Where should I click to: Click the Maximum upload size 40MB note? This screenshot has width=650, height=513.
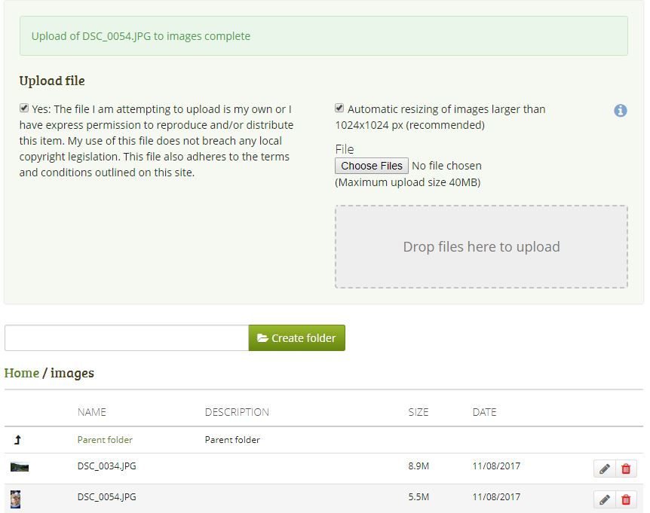click(407, 182)
